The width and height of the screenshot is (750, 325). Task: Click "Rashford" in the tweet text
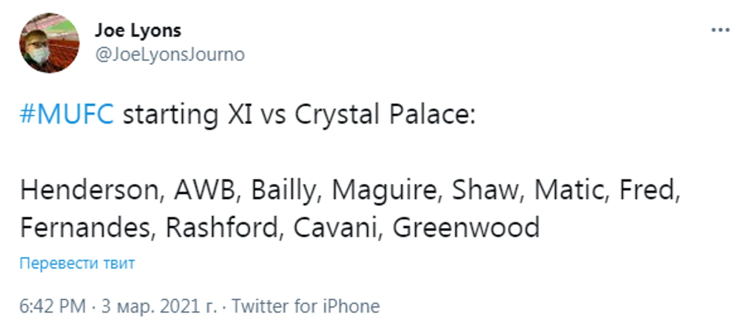pos(222,228)
